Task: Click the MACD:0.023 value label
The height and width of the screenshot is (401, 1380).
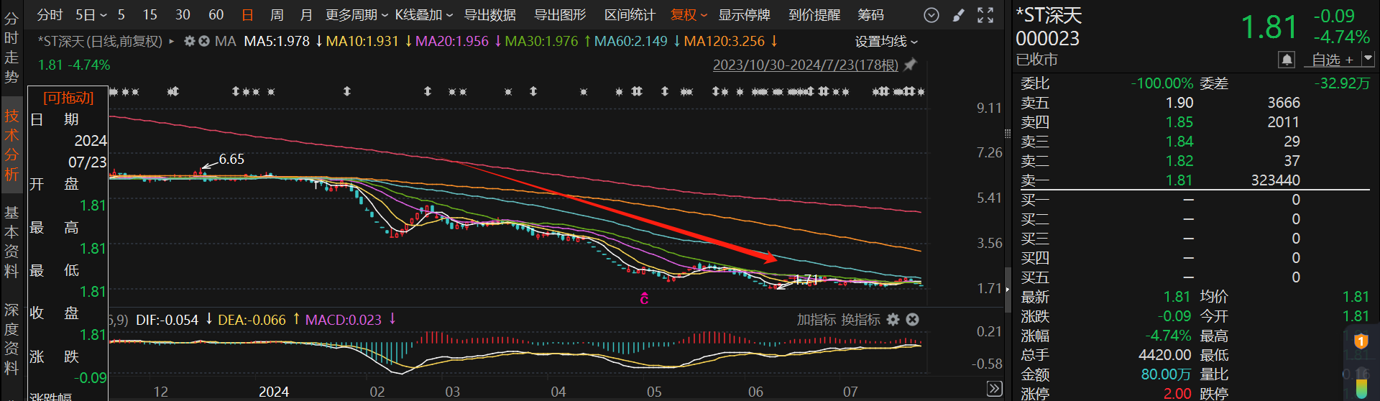Action: (343, 320)
